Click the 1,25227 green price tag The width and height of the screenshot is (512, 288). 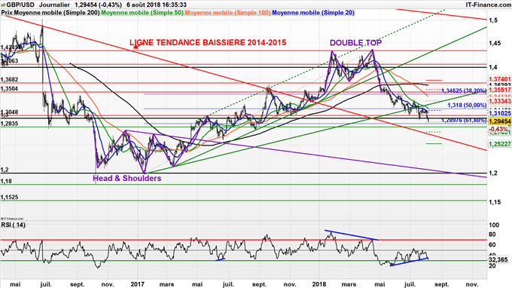click(500, 144)
